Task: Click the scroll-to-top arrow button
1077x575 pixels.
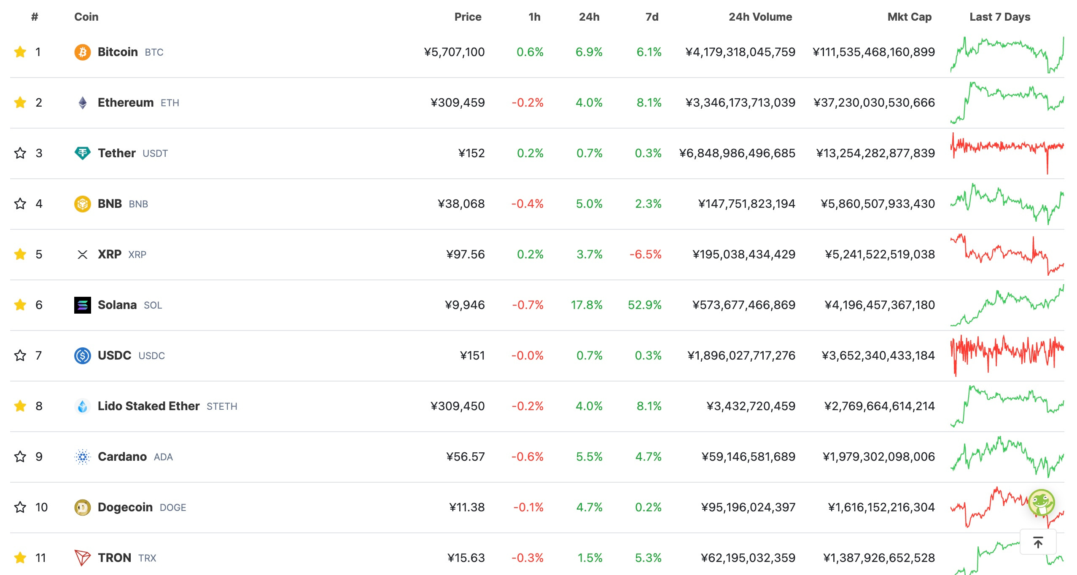Action: pos(1038,542)
